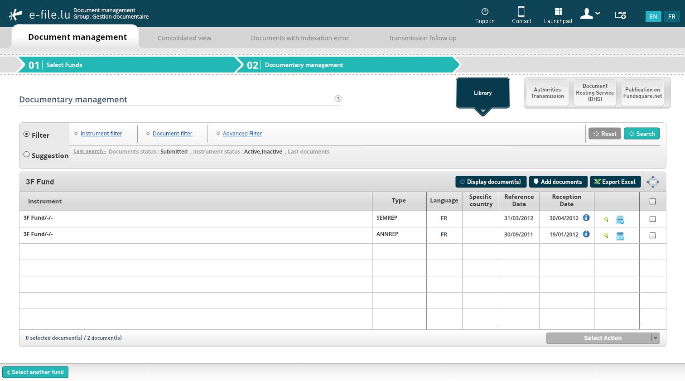Click the expand table arrows icon
685x381 pixels.
tap(652, 182)
